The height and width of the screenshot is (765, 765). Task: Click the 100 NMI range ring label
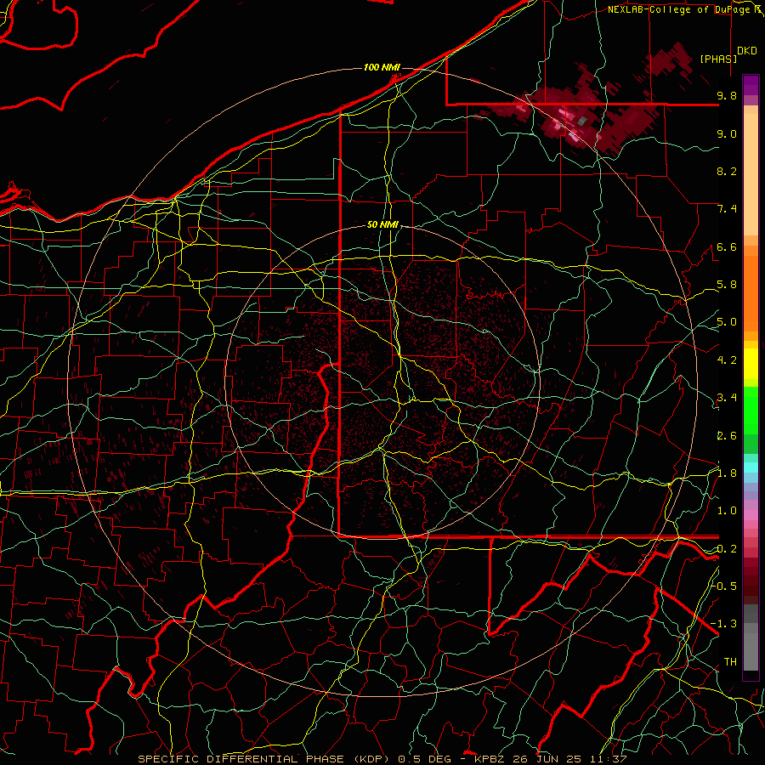pyautogui.click(x=382, y=67)
